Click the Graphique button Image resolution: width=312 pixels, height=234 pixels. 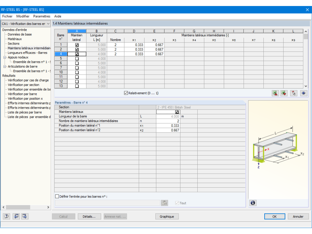[167, 217]
